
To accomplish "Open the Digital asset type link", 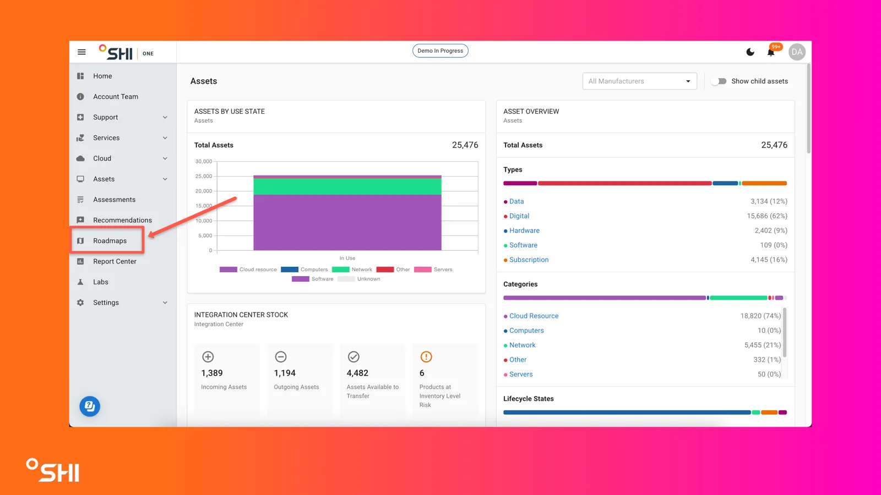I will (x=519, y=216).
